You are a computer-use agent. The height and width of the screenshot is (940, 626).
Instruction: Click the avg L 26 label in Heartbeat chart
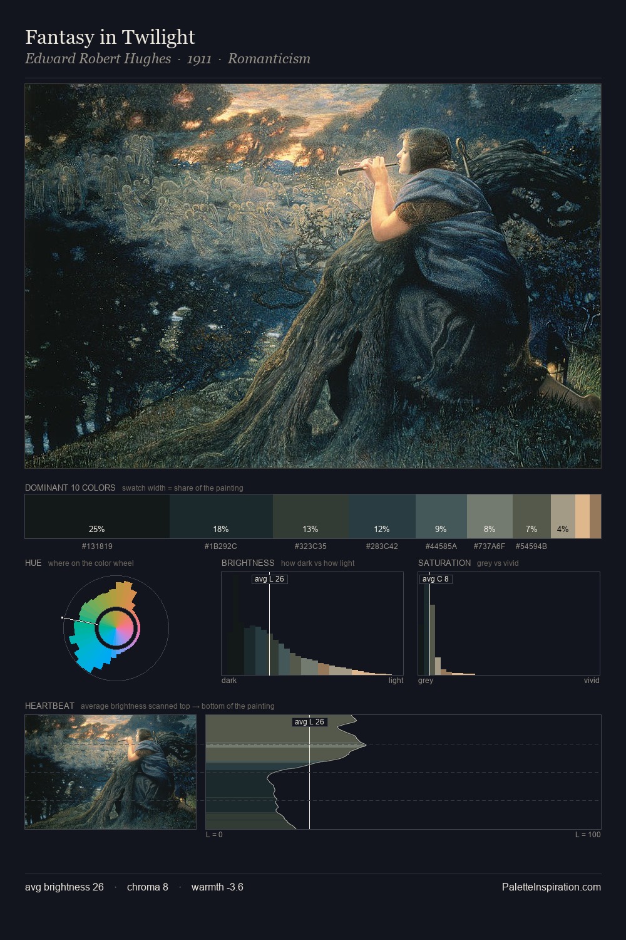(309, 722)
